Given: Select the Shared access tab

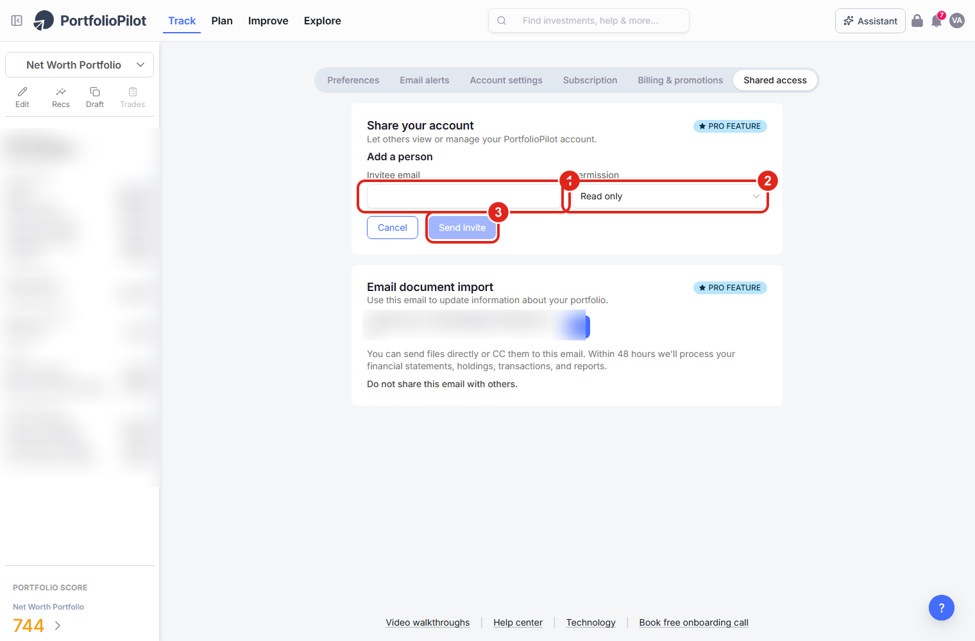Looking at the screenshot, I should pyautogui.click(x=775, y=80).
